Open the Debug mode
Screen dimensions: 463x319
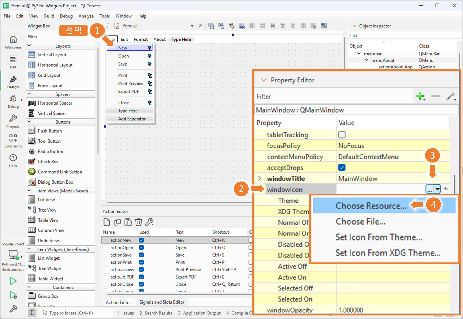pos(13,101)
